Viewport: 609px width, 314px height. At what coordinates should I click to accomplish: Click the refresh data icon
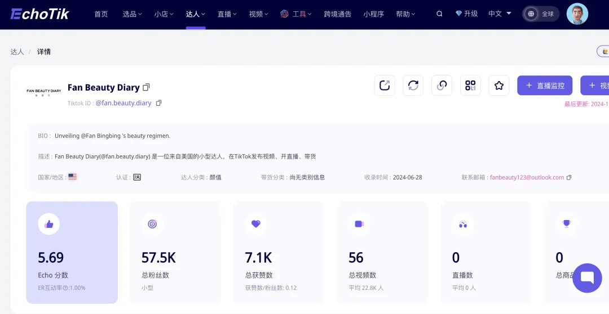pos(413,86)
